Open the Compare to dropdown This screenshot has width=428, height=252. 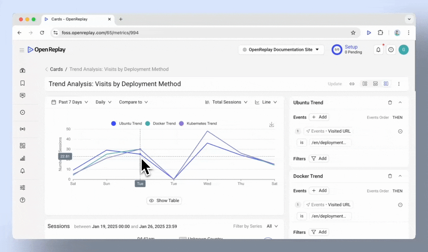tap(133, 102)
